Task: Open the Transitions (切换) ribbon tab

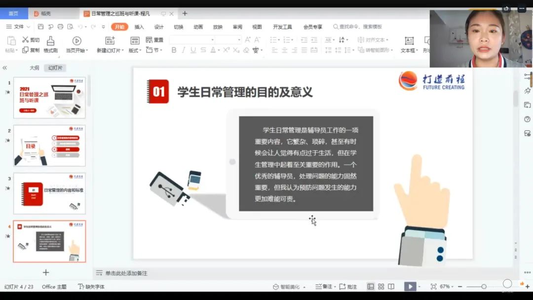Action: [x=179, y=27]
